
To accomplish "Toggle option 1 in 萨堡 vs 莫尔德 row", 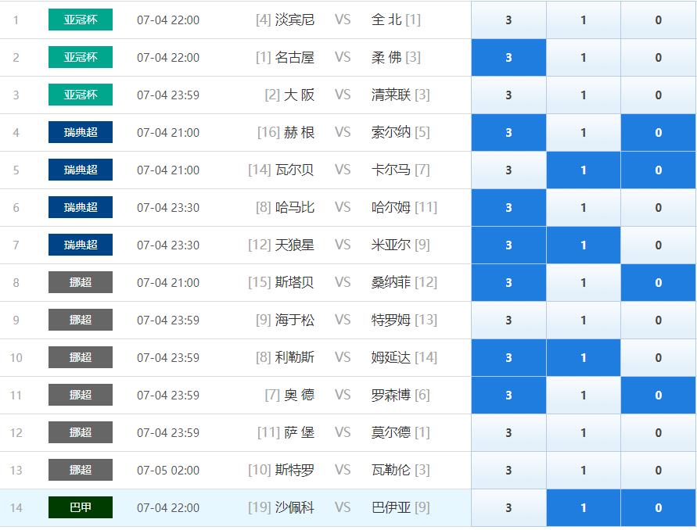I will [583, 432].
